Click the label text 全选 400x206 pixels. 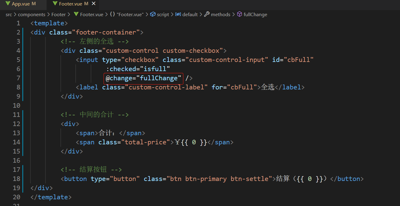pos(268,87)
